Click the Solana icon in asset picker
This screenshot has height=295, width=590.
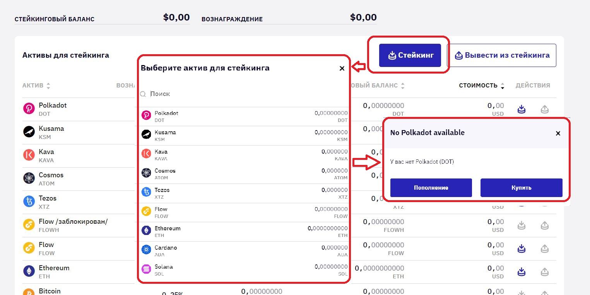pyautogui.click(x=146, y=269)
